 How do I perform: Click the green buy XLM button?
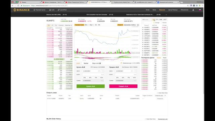coord(90,86)
